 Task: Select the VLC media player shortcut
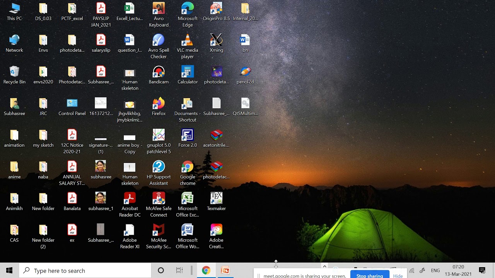point(188,47)
